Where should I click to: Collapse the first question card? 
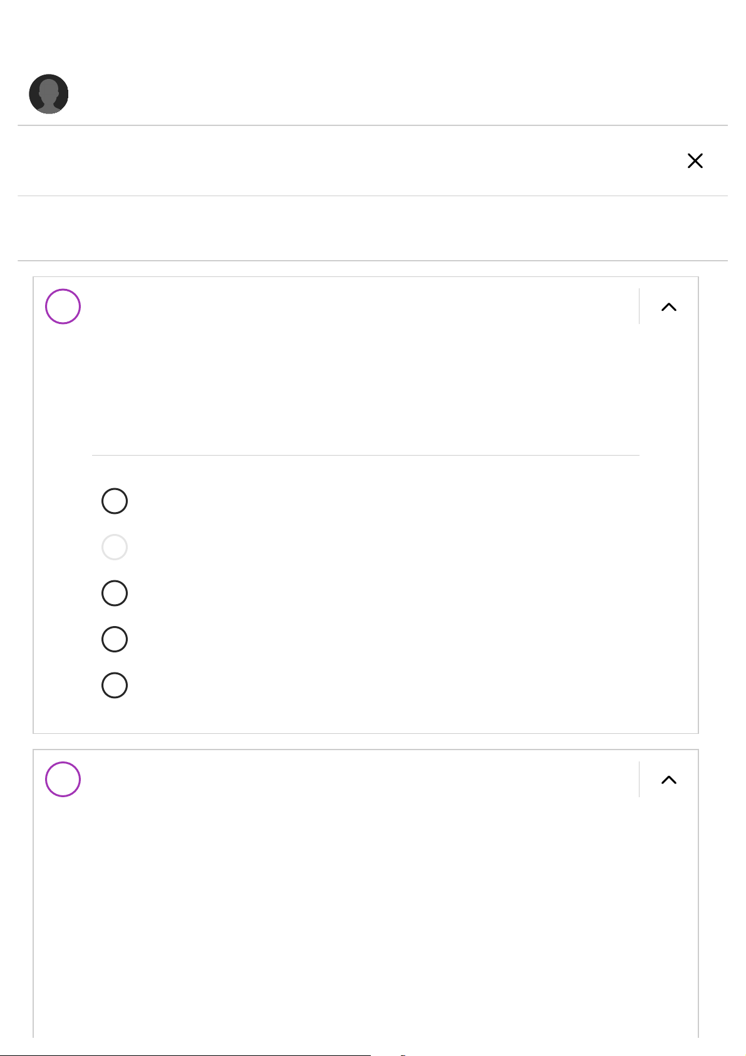coord(668,307)
